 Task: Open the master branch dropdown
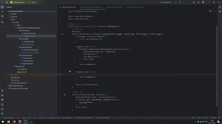[33, 2]
